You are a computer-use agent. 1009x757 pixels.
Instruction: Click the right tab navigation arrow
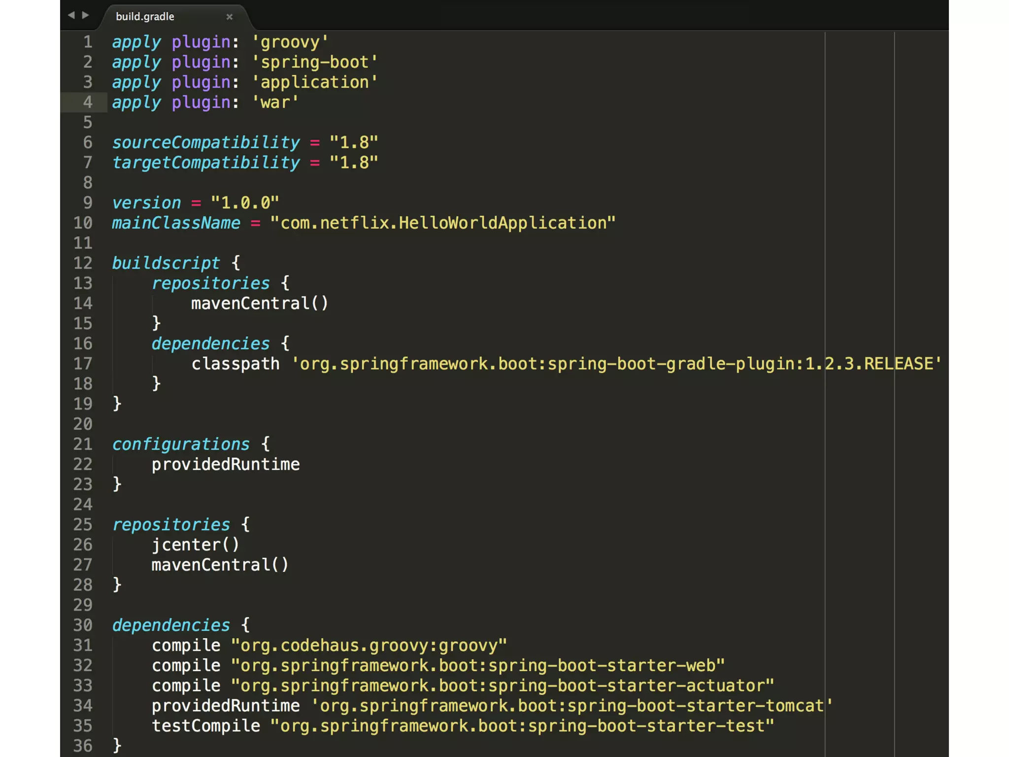[86, 15]
